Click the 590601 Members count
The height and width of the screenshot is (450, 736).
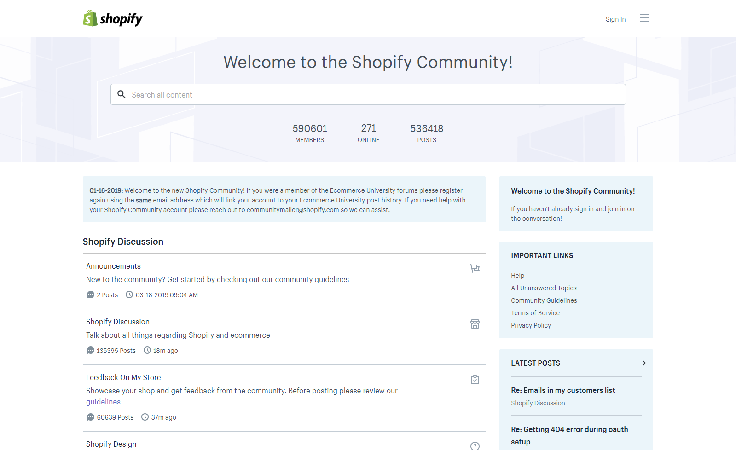click(x=310, y=133)
